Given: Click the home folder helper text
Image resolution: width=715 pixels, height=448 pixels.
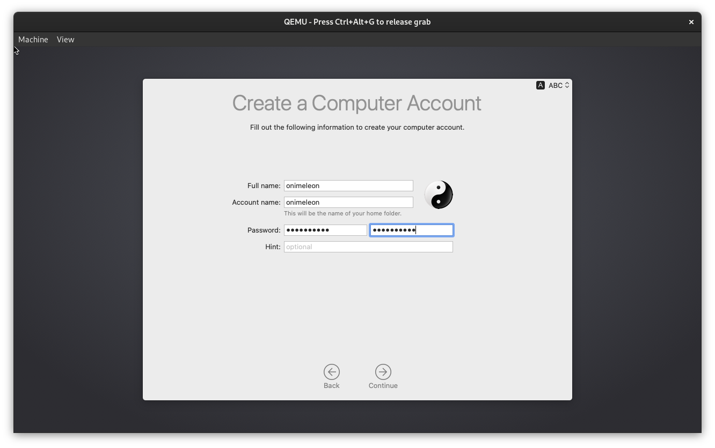Looking at the screenshot, I should tap(342, 213).
